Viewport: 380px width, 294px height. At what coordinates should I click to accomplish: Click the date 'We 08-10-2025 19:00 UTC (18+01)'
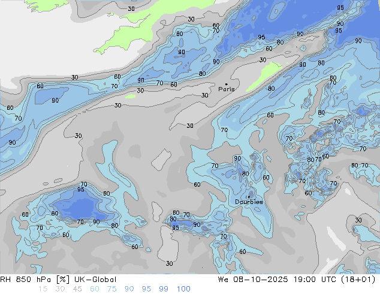(x=297, y=280)
